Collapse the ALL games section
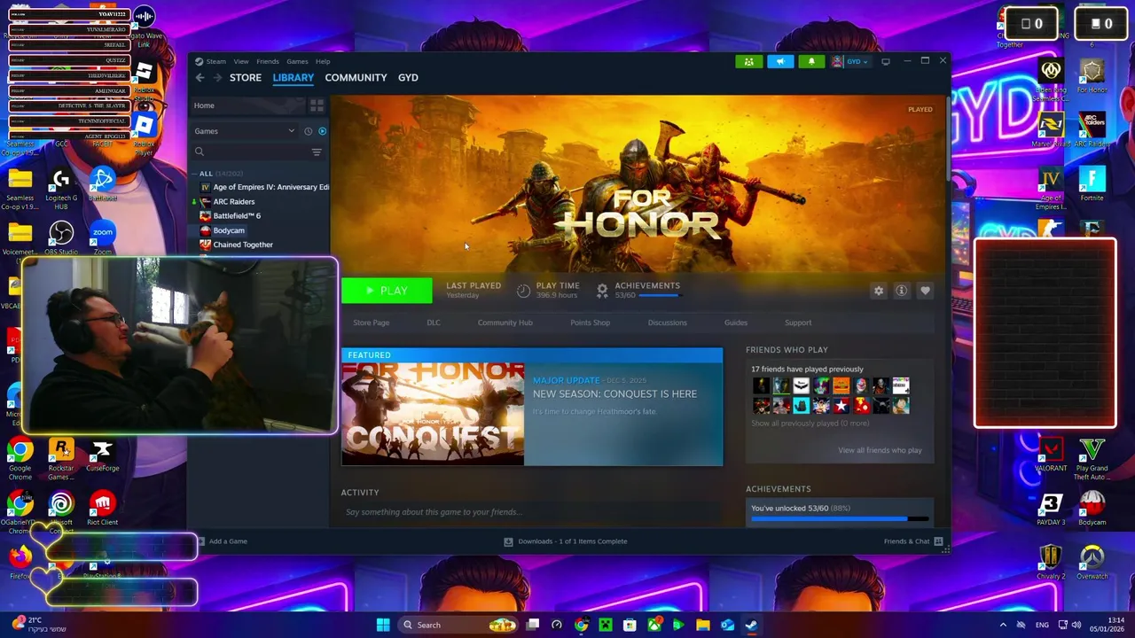 coord(194,174)
